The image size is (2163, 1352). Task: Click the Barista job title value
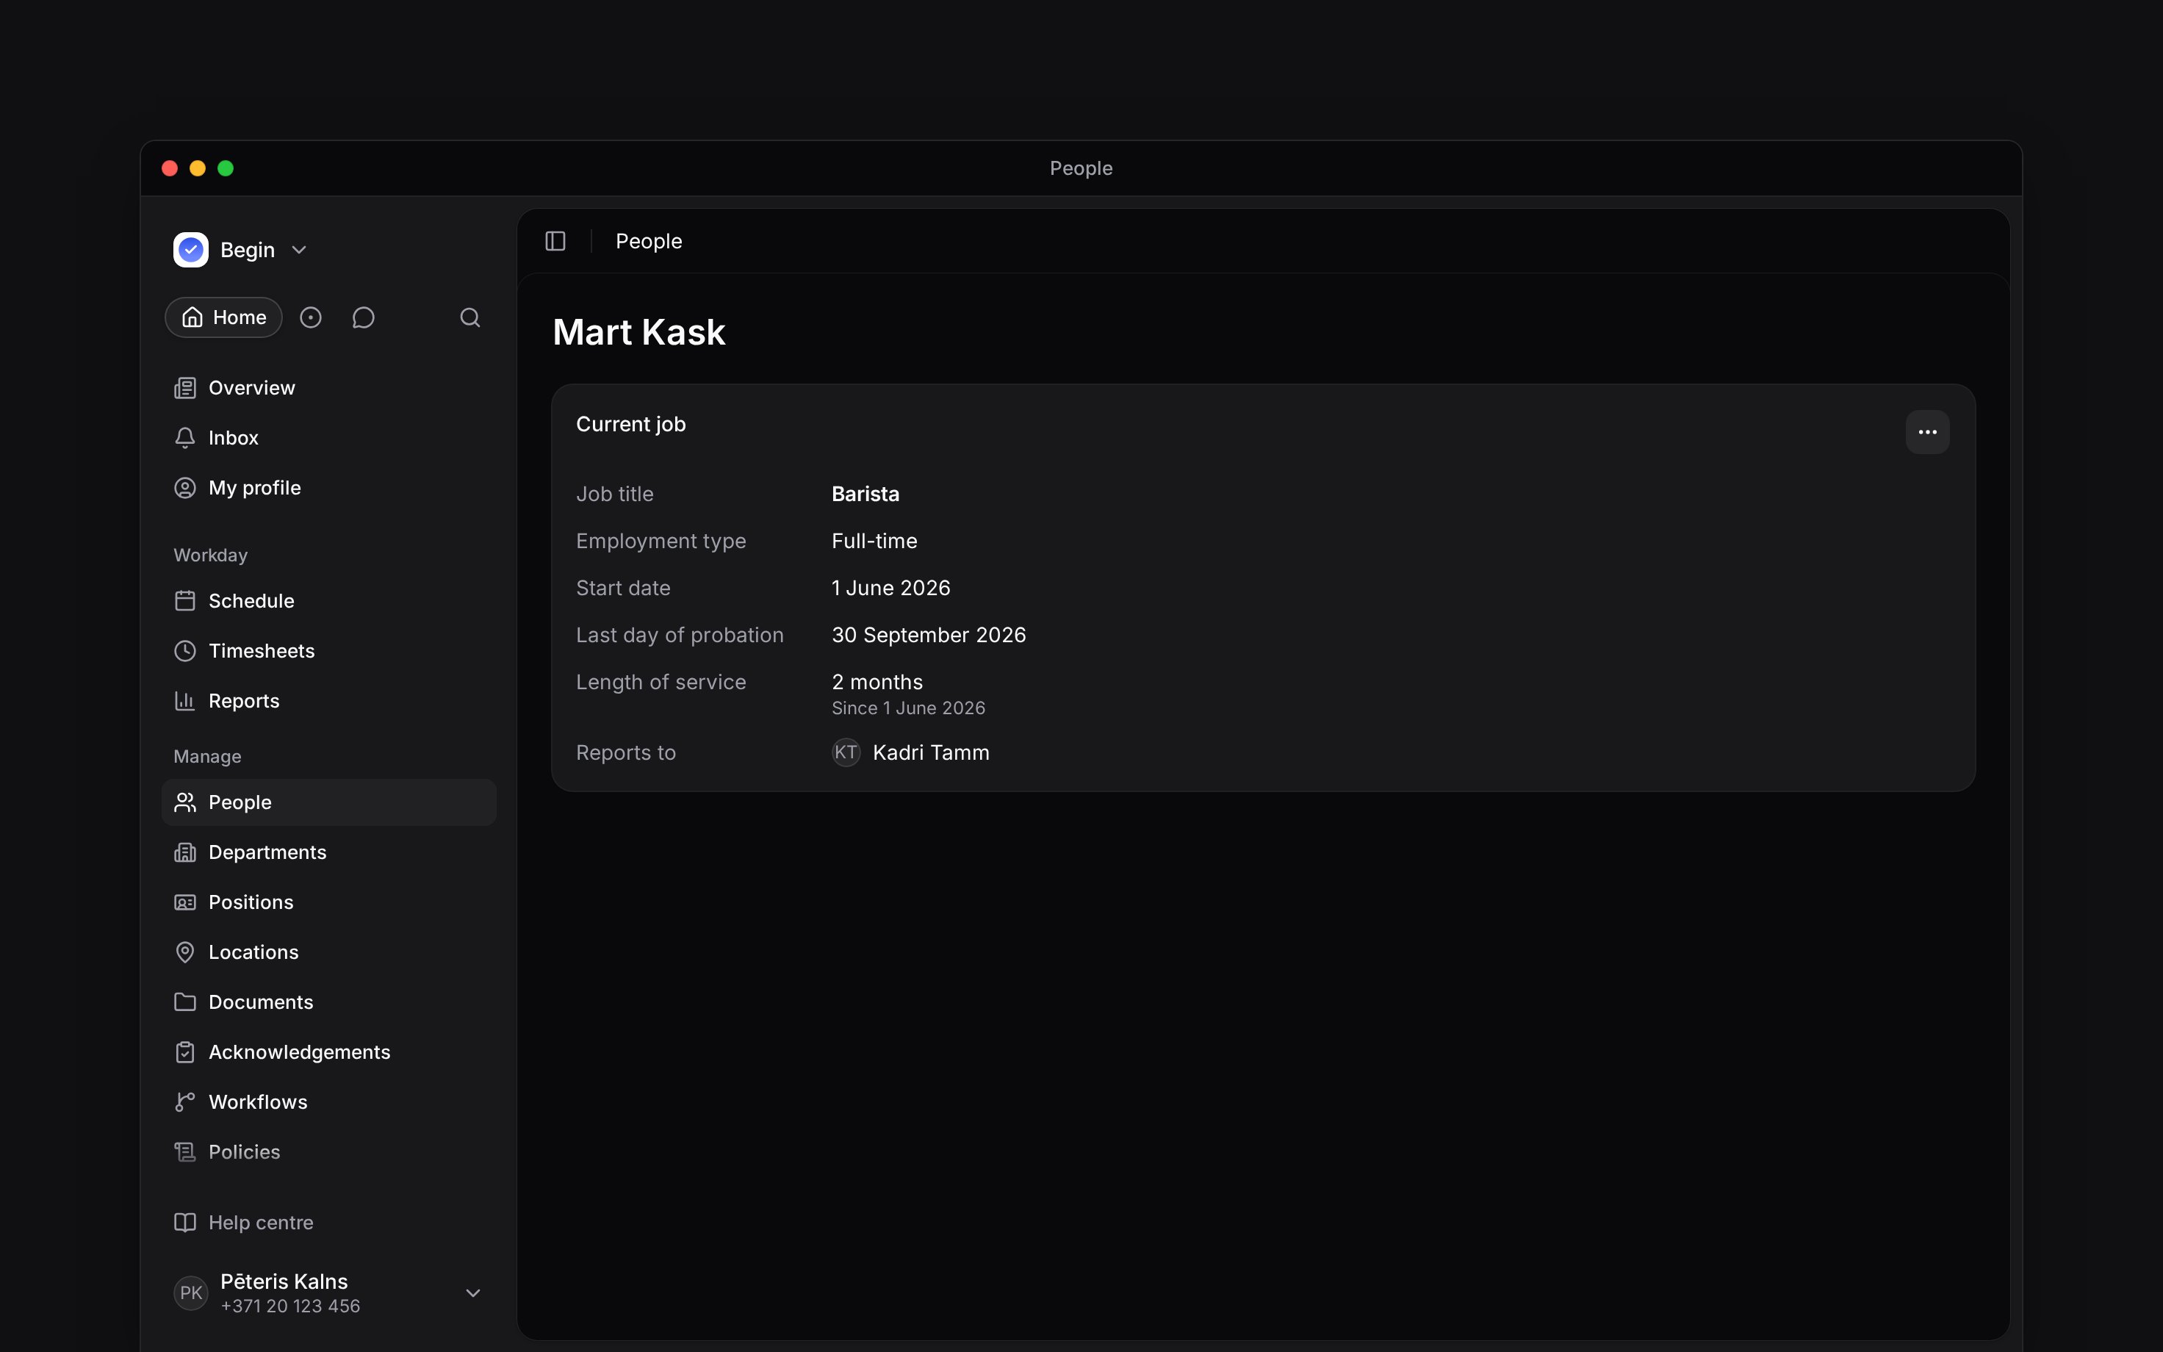click(865, 495)
